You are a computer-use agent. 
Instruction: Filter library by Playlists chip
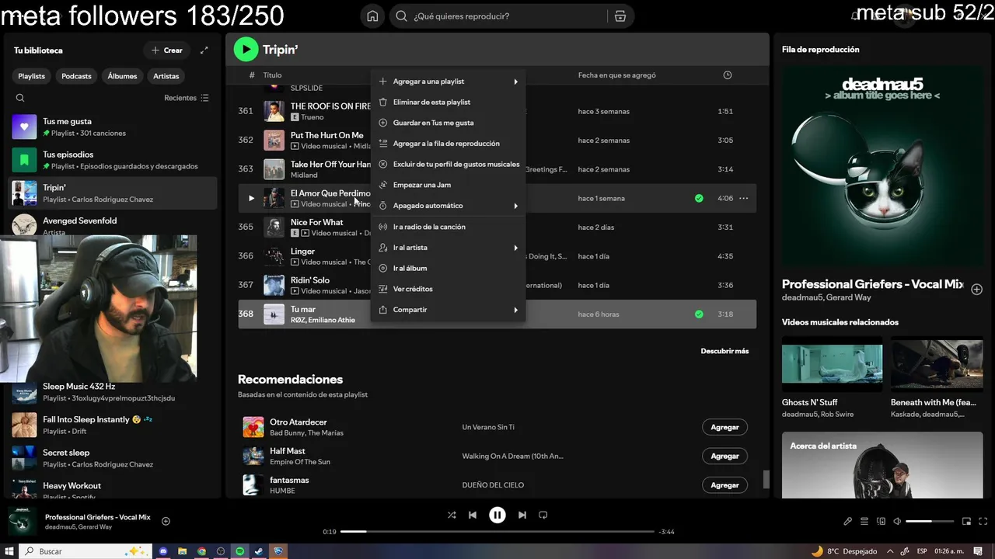coord(32,76)
